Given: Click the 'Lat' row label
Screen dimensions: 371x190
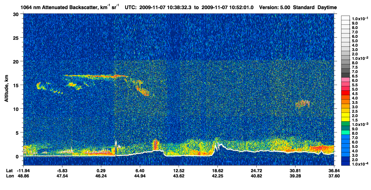Looking at the screenshot, I should 10,170.
